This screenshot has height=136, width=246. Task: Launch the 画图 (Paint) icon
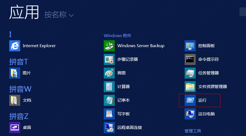tap(109, 73)
